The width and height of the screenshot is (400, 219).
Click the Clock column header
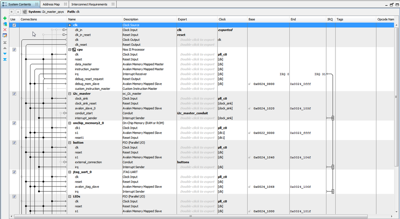(x=232, y=19)
